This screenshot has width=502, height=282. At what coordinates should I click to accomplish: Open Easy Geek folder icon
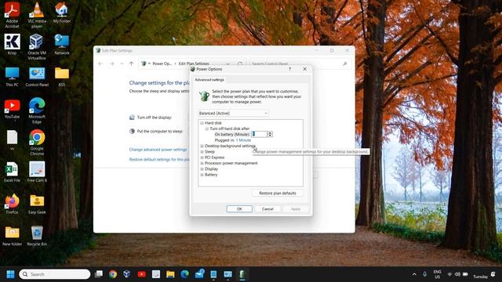pyautogui.click(x=37, y=204)
